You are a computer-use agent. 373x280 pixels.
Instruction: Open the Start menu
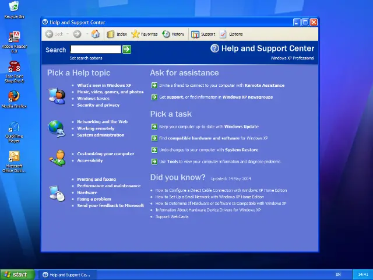17,275
